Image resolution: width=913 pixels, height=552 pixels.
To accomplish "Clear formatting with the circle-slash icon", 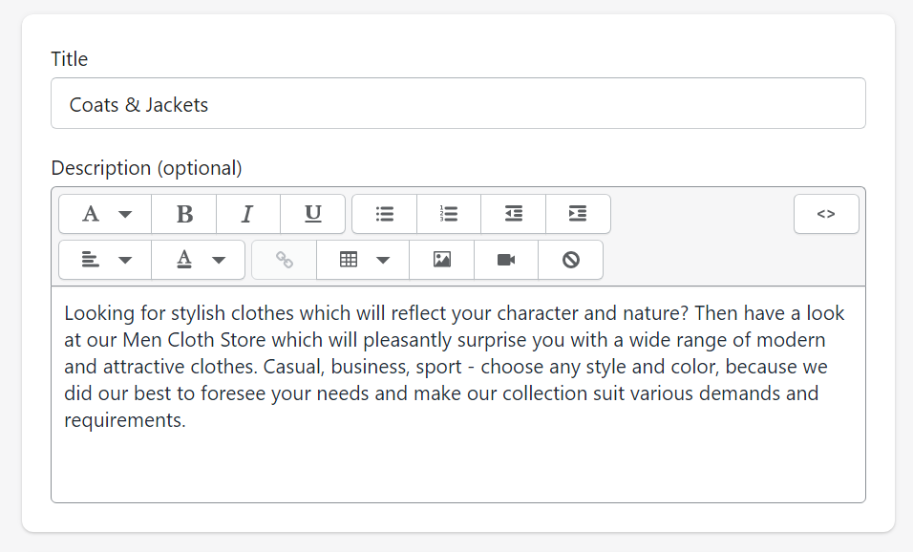I will (x=571, y=260).
